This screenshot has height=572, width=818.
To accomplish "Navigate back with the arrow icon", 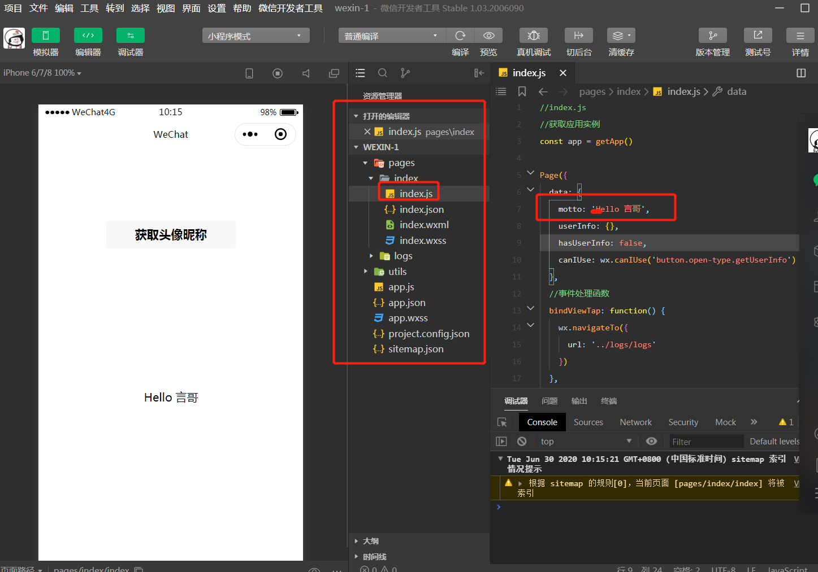I will point(543,91).
